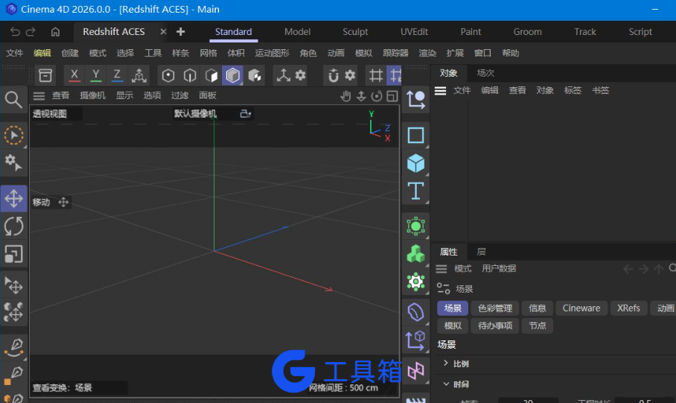
Task: Select the Scale tool
Action: tap(13, 254)
